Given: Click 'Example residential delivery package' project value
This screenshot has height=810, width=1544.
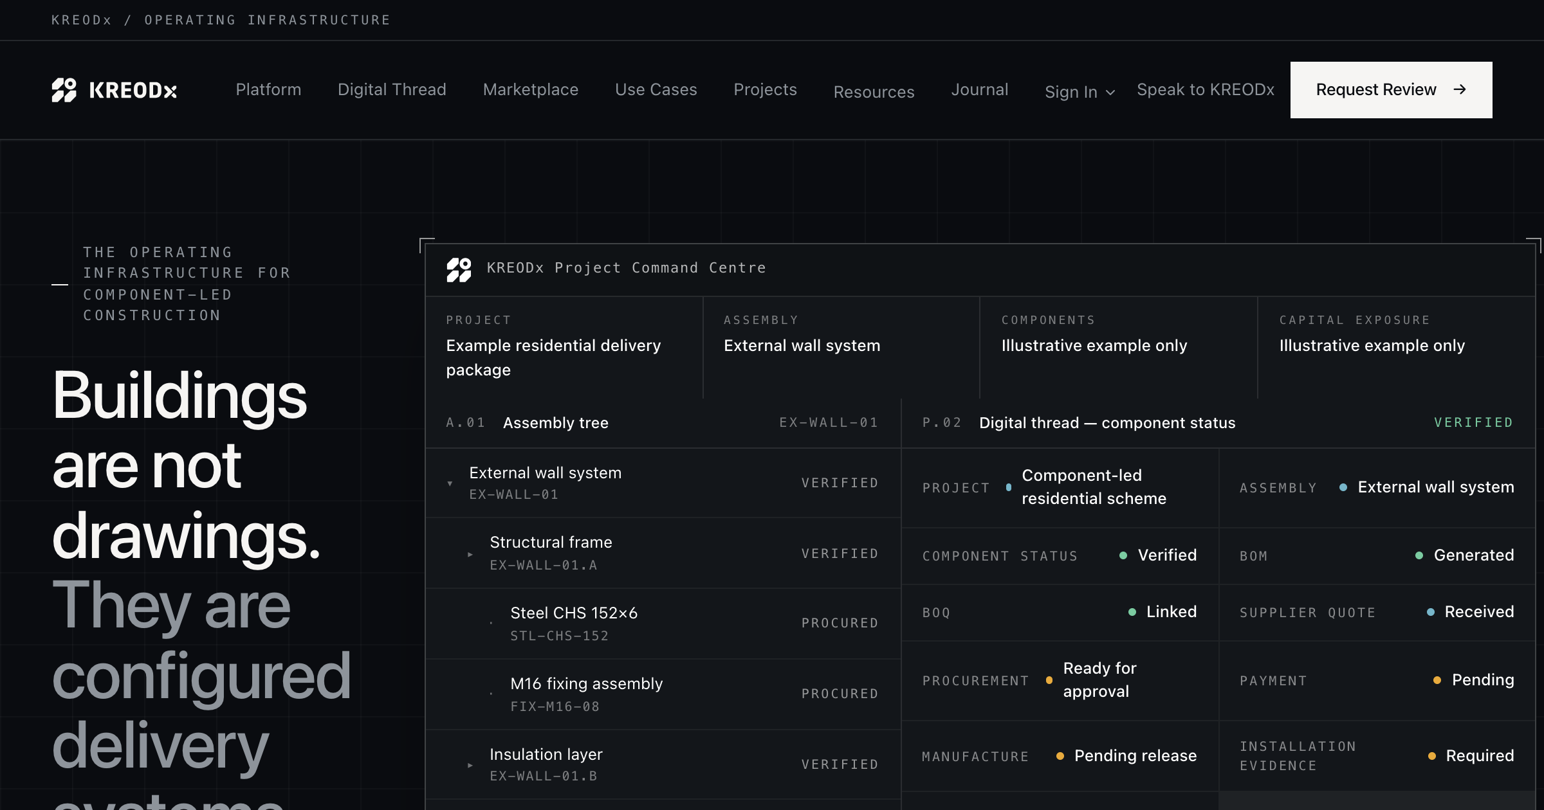Looking at the screenshot, I should pos(553,357).
